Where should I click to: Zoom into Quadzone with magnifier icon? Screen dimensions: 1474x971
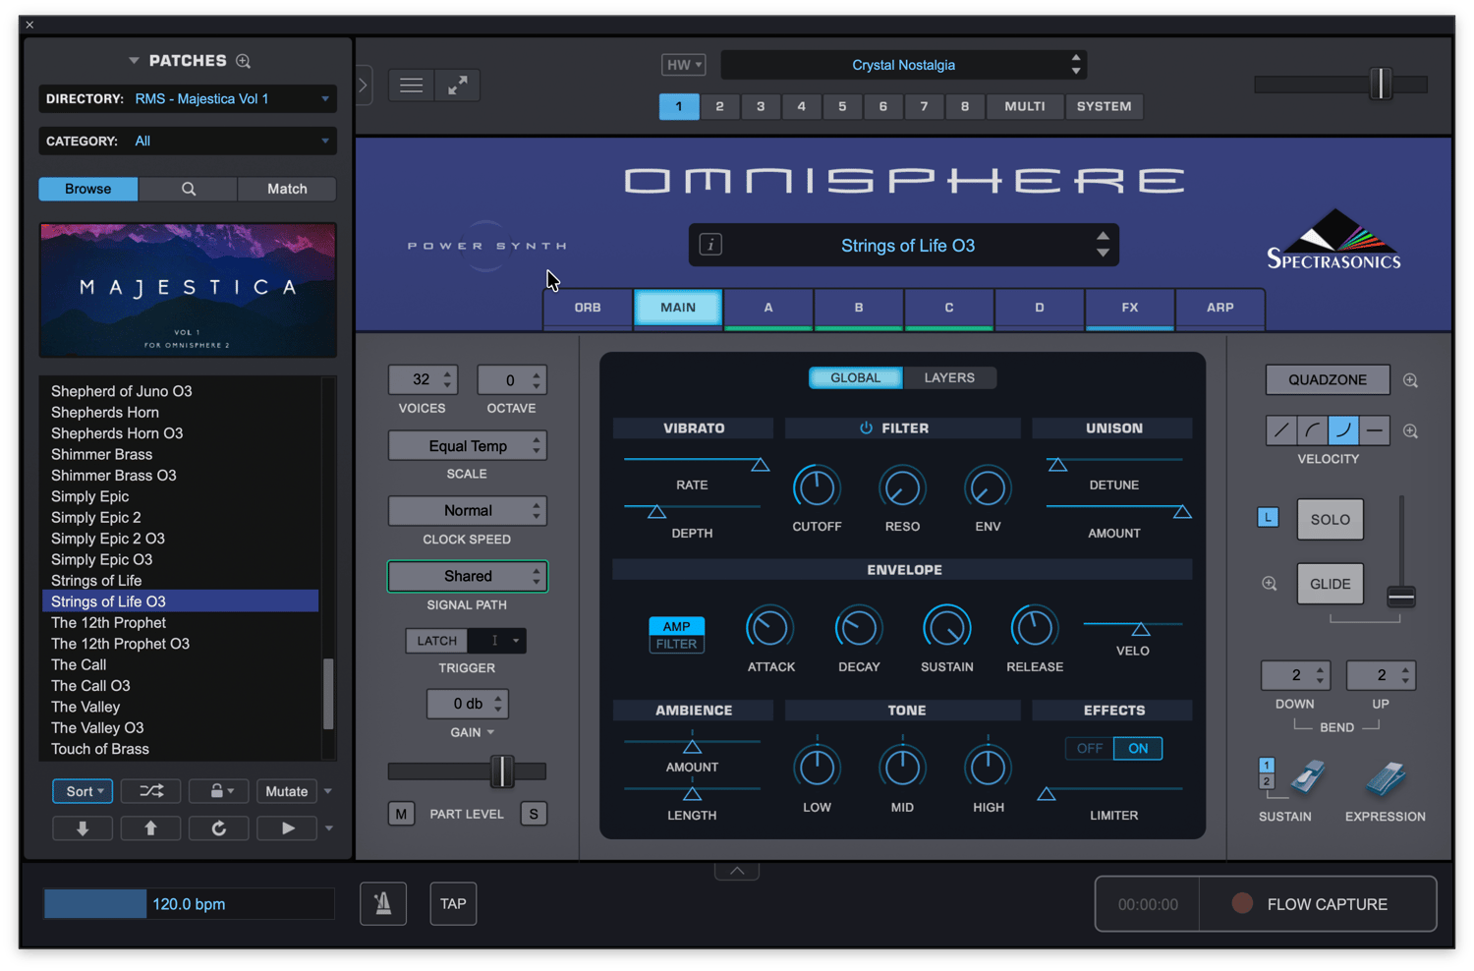coord(1410,380)
